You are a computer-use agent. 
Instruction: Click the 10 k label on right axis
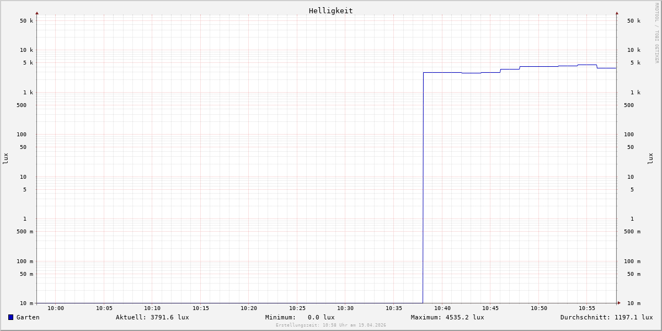tap(634, 50)
